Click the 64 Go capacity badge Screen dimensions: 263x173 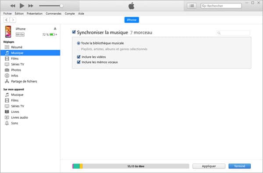coord(20,35)
